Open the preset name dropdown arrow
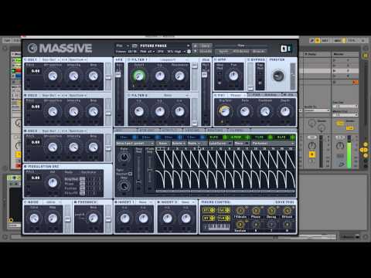This screenshot has width=371, height=278. click(188, 46)
